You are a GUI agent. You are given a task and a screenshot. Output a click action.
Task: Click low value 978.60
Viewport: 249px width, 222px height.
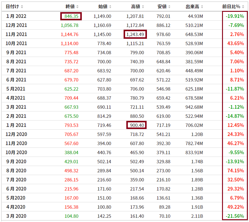click(x=163, y=34)
